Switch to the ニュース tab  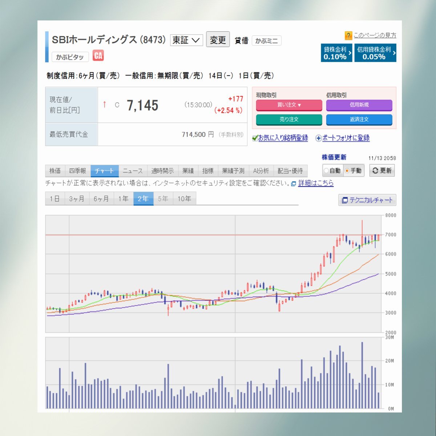(x=133, y=171)
